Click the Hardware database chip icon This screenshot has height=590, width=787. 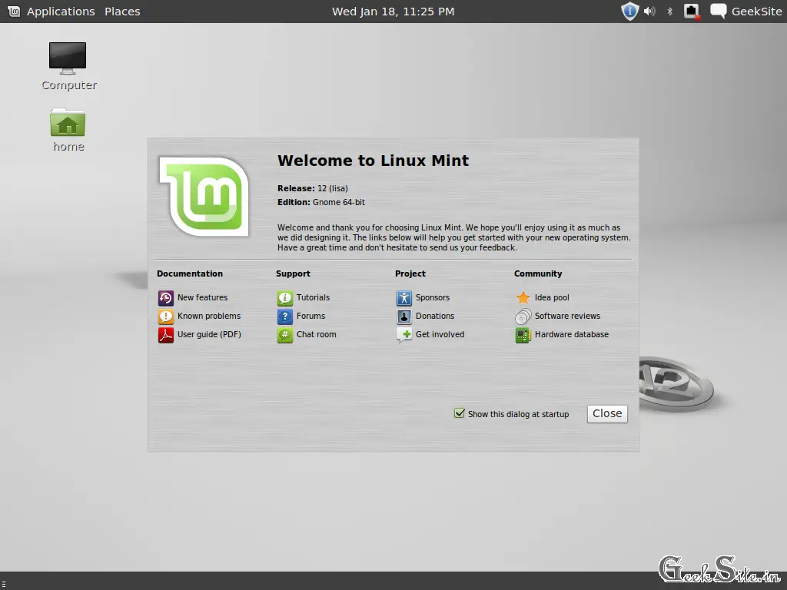[523, 335]
